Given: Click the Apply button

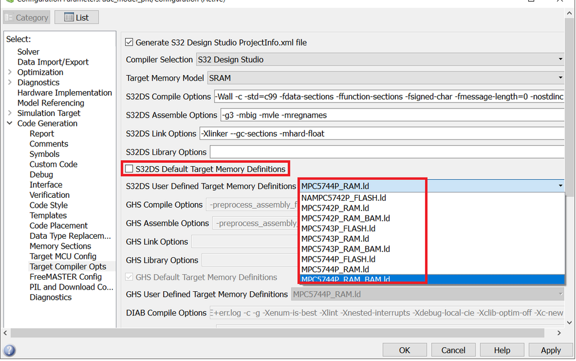Looking at the screenshot, I should (x=551, y=350).
